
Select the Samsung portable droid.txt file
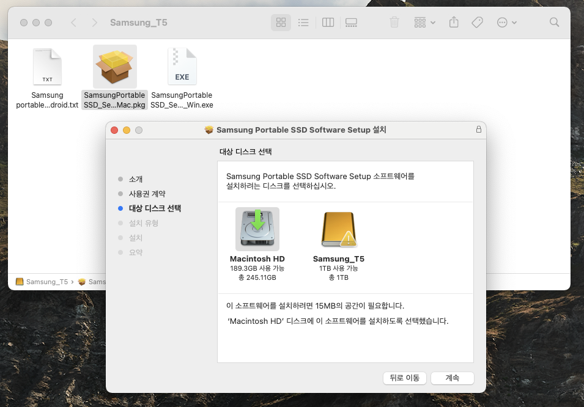[x=47, y=78]
